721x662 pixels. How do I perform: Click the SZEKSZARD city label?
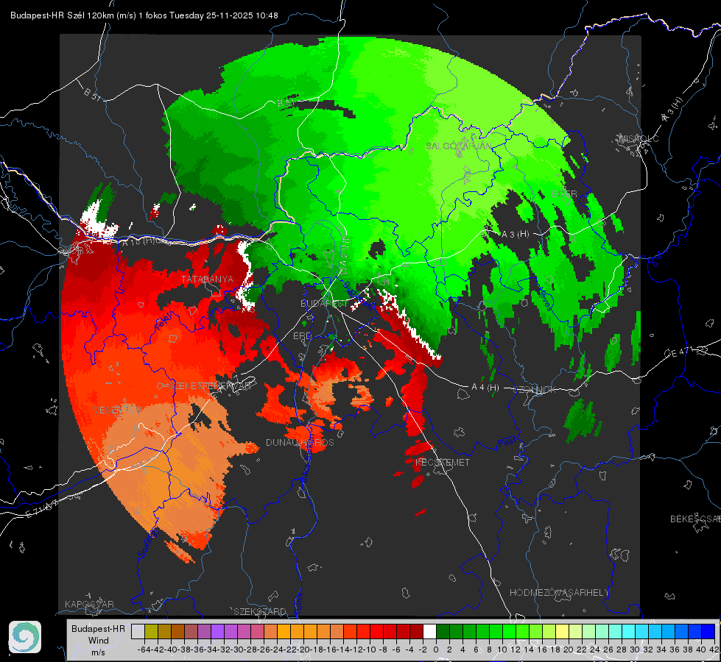coord(260,611)
